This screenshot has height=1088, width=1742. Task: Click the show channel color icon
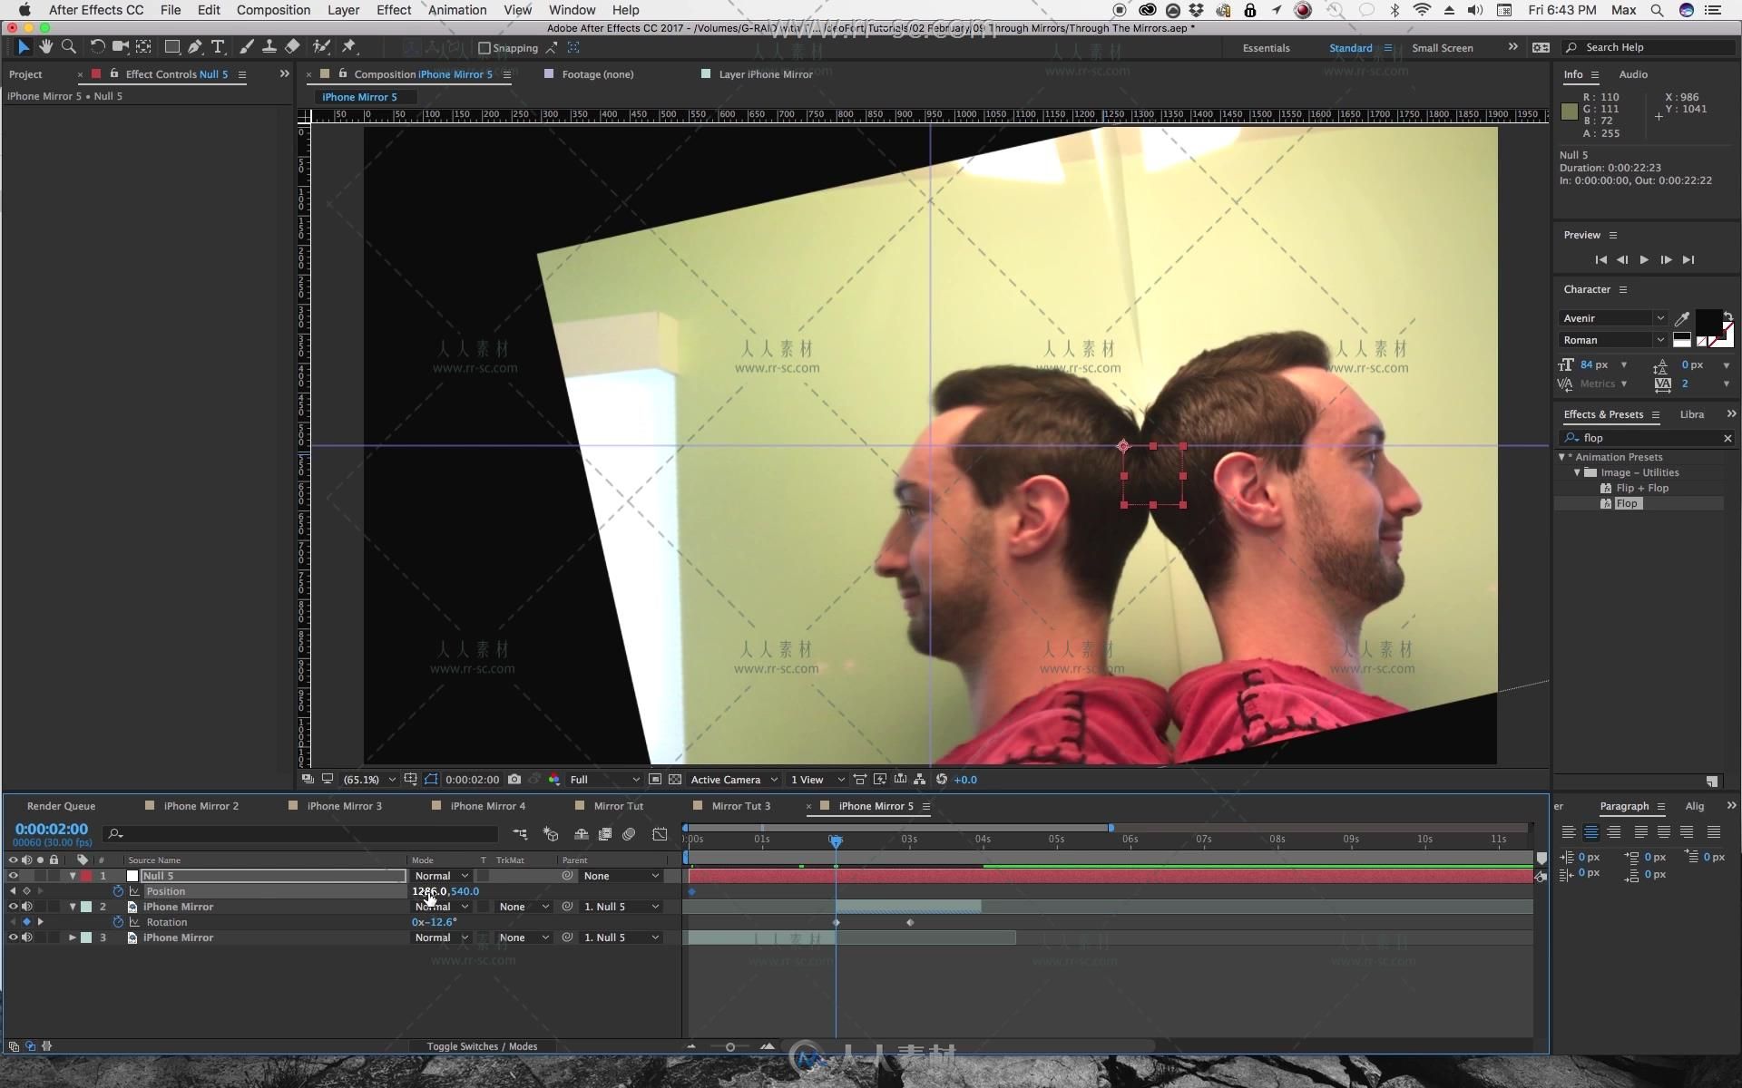point(553,780)
